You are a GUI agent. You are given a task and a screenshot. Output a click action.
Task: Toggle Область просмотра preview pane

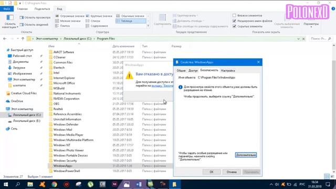point(35,17)
